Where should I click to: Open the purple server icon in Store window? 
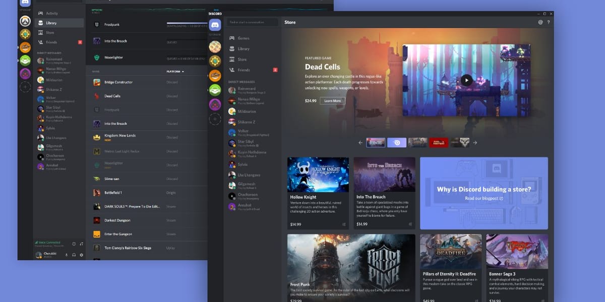[215, 104]
